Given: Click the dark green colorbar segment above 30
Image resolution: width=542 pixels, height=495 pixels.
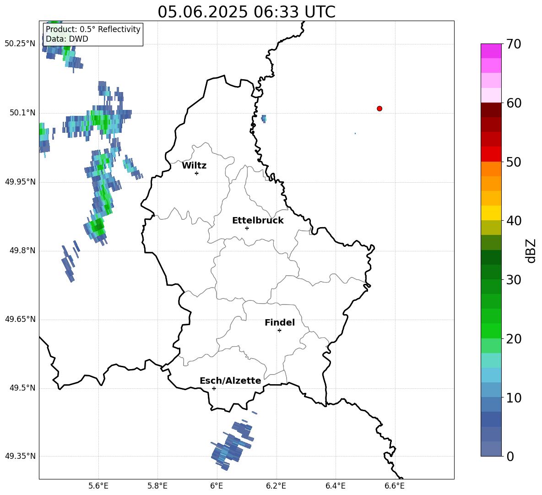Looking at the screenshot, I should click(491, 272).
